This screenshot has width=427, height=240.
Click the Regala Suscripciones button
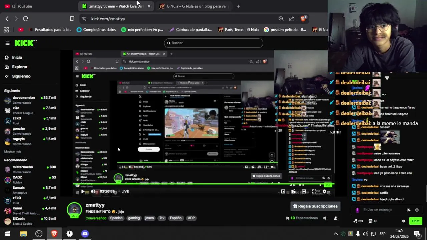click(315, 206)
